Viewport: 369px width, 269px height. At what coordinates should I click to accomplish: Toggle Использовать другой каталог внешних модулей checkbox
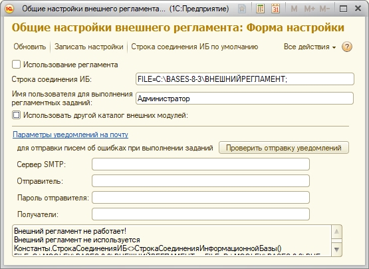point(16,115)
